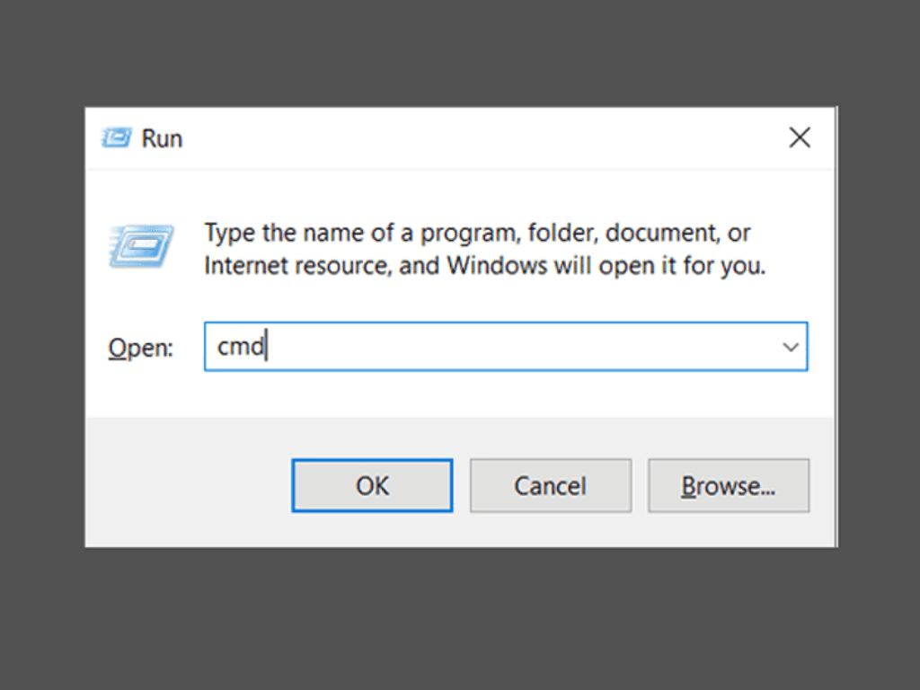Close the Run dialog with the X
Viewport: 920px width, 690px height.
click(x=799, y=137)
